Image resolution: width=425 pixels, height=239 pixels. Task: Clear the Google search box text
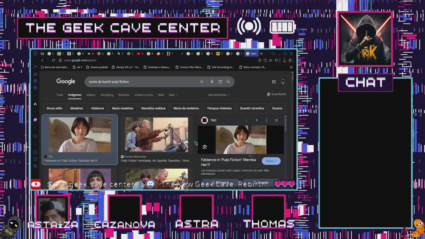(x=202, y=82)
